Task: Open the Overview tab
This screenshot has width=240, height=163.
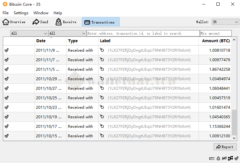Action: pyautogui.click(x=14, y=22)
